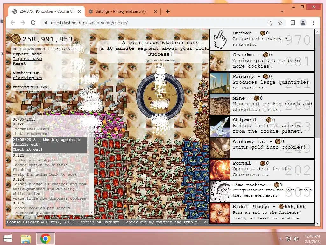Open the Chrome three-dot menu
Viewport: 326px width, 245px height.
313,23
